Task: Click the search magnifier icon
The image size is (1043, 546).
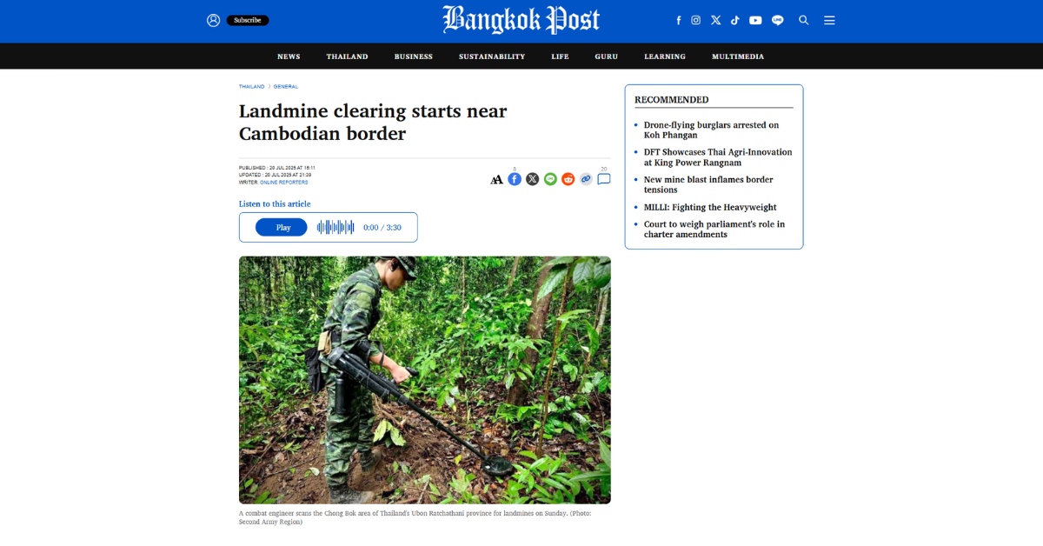Action: 804,20
